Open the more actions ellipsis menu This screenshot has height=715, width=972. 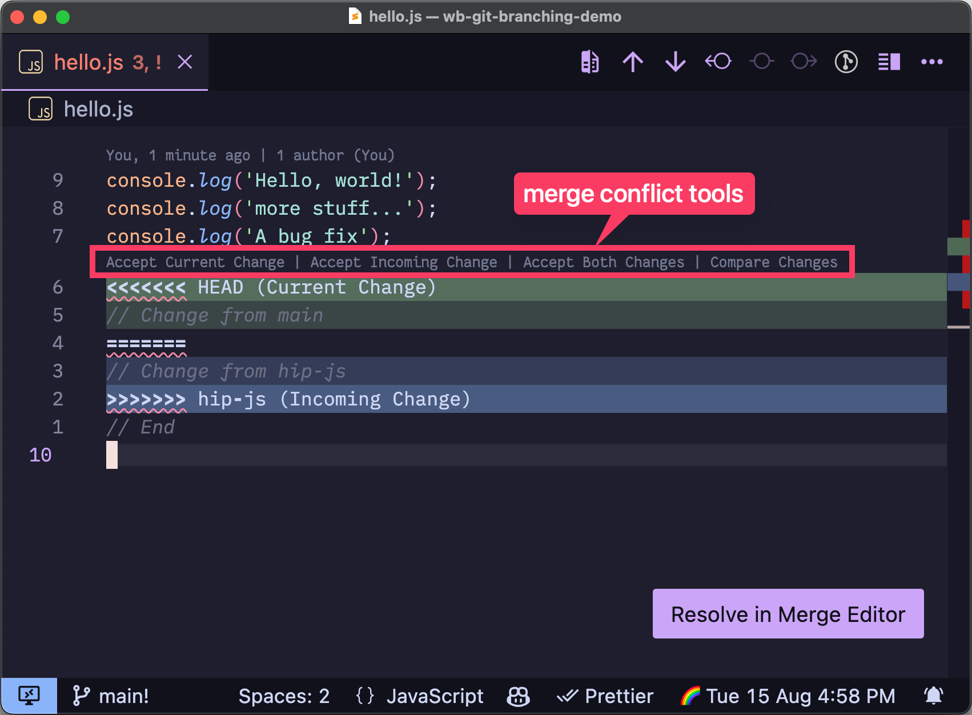[x=932, y=62]
